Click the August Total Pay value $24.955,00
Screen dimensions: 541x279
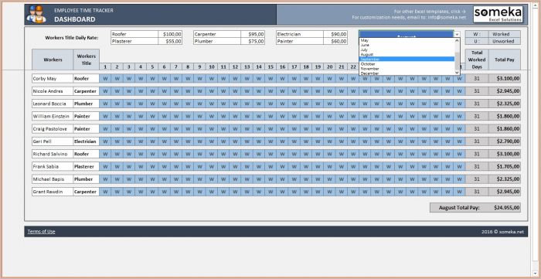click(x=505, y=208)
